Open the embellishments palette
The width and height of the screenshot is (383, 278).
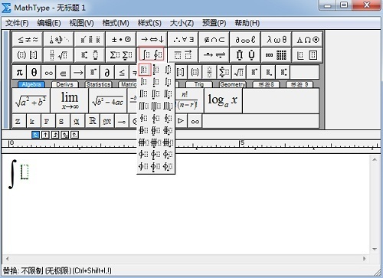(90, 39)
